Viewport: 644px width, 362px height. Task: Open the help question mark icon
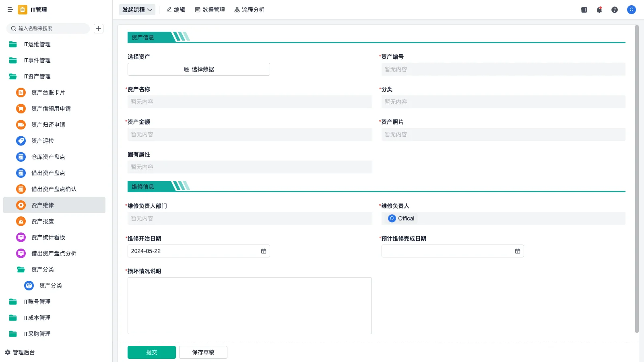pos(615,10)
